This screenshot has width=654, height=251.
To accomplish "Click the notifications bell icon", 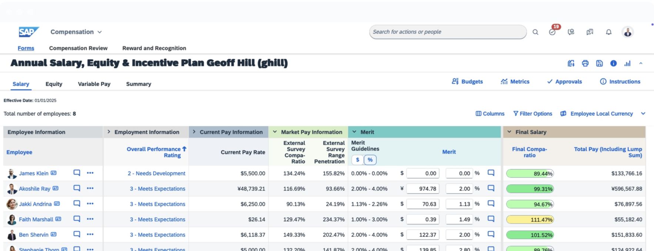I will [608, 32].
